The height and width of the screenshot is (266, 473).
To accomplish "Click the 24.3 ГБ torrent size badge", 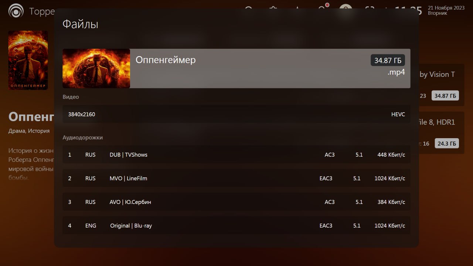I will tap(447, 143).
